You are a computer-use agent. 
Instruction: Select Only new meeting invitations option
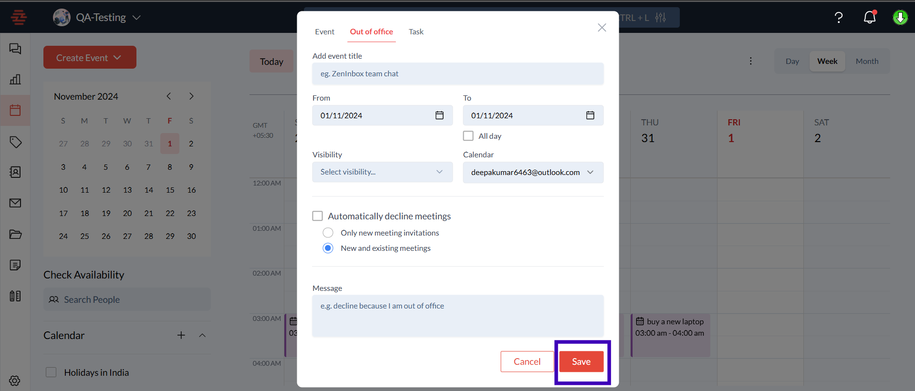coord(328,233)
